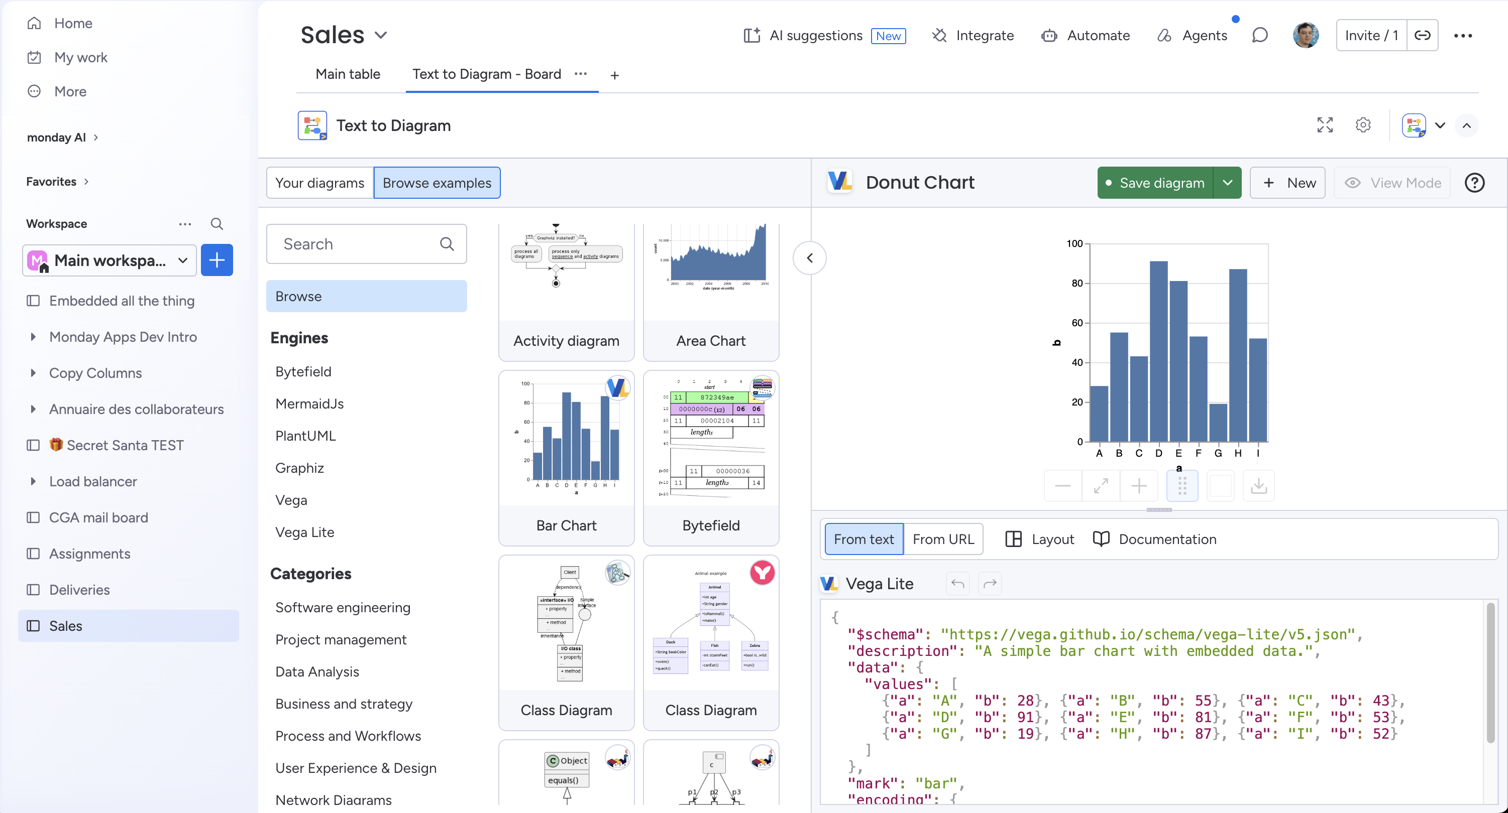1508x813 pixels.
Task: Collapse the Text to Diagram widget header
Action: click(1466, 125)
